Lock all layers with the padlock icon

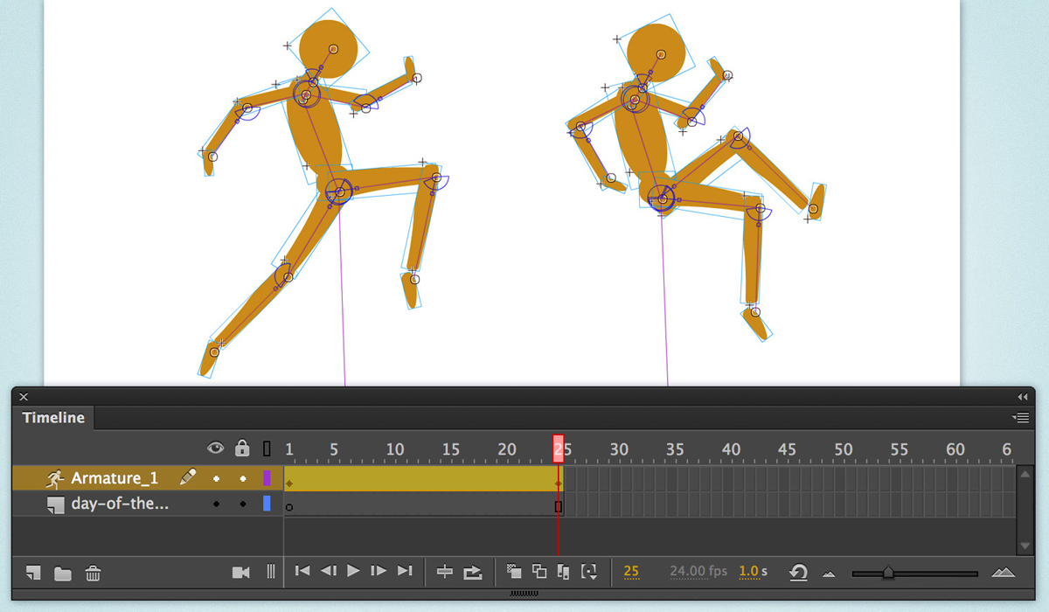pos(244,447)
